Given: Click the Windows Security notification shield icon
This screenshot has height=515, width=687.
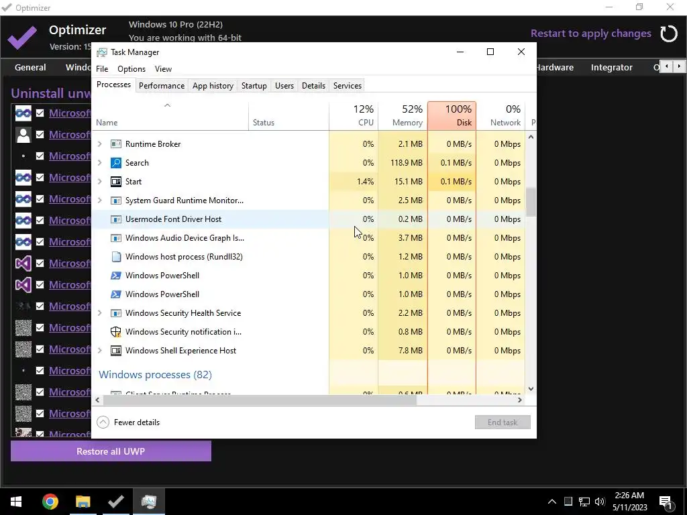Looking at the screenshot, I should 115,332.
